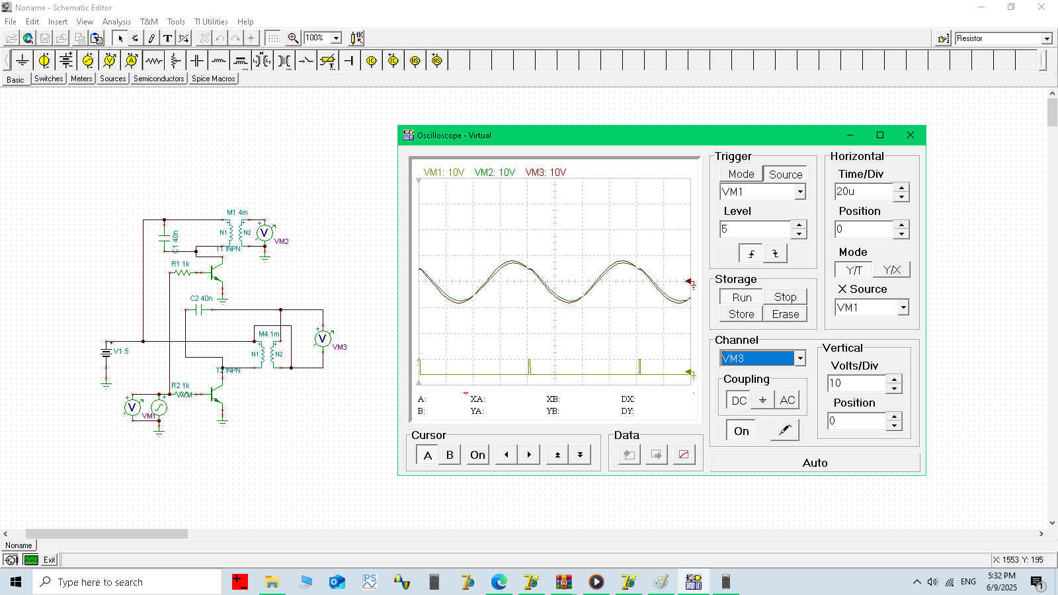Place a Ground component
This screenshot has height=595, width=1058.
coord(22,61)
